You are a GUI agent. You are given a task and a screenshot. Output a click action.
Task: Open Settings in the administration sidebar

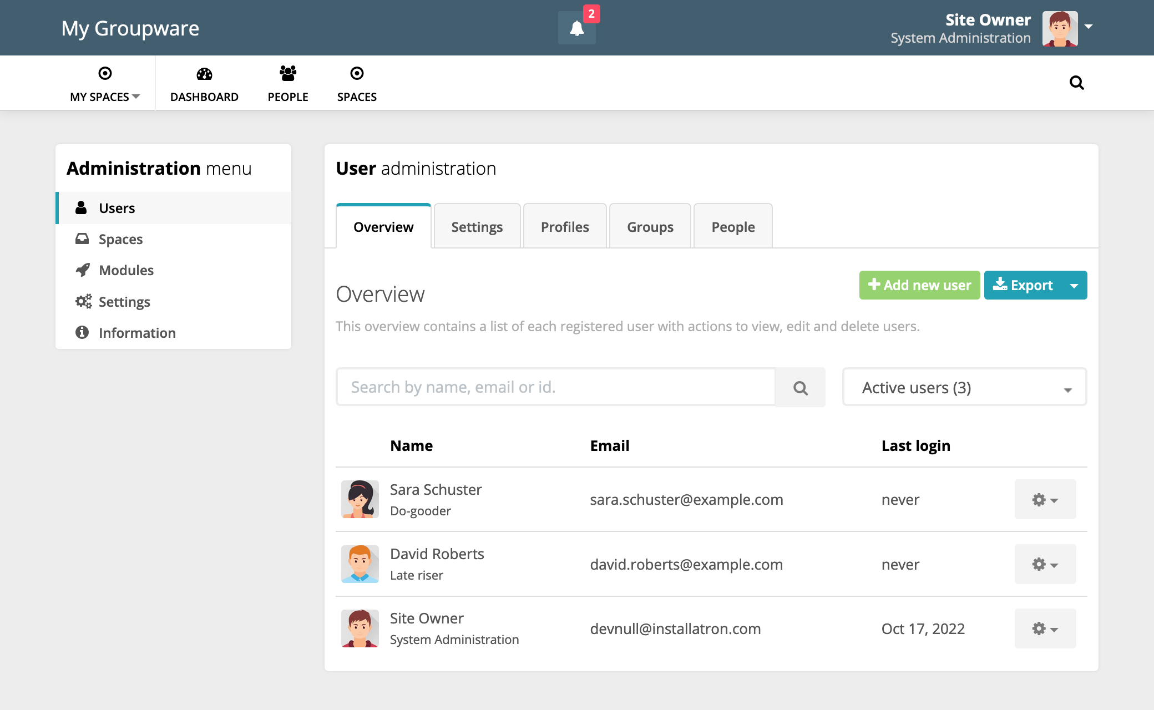tap(124, 302)
